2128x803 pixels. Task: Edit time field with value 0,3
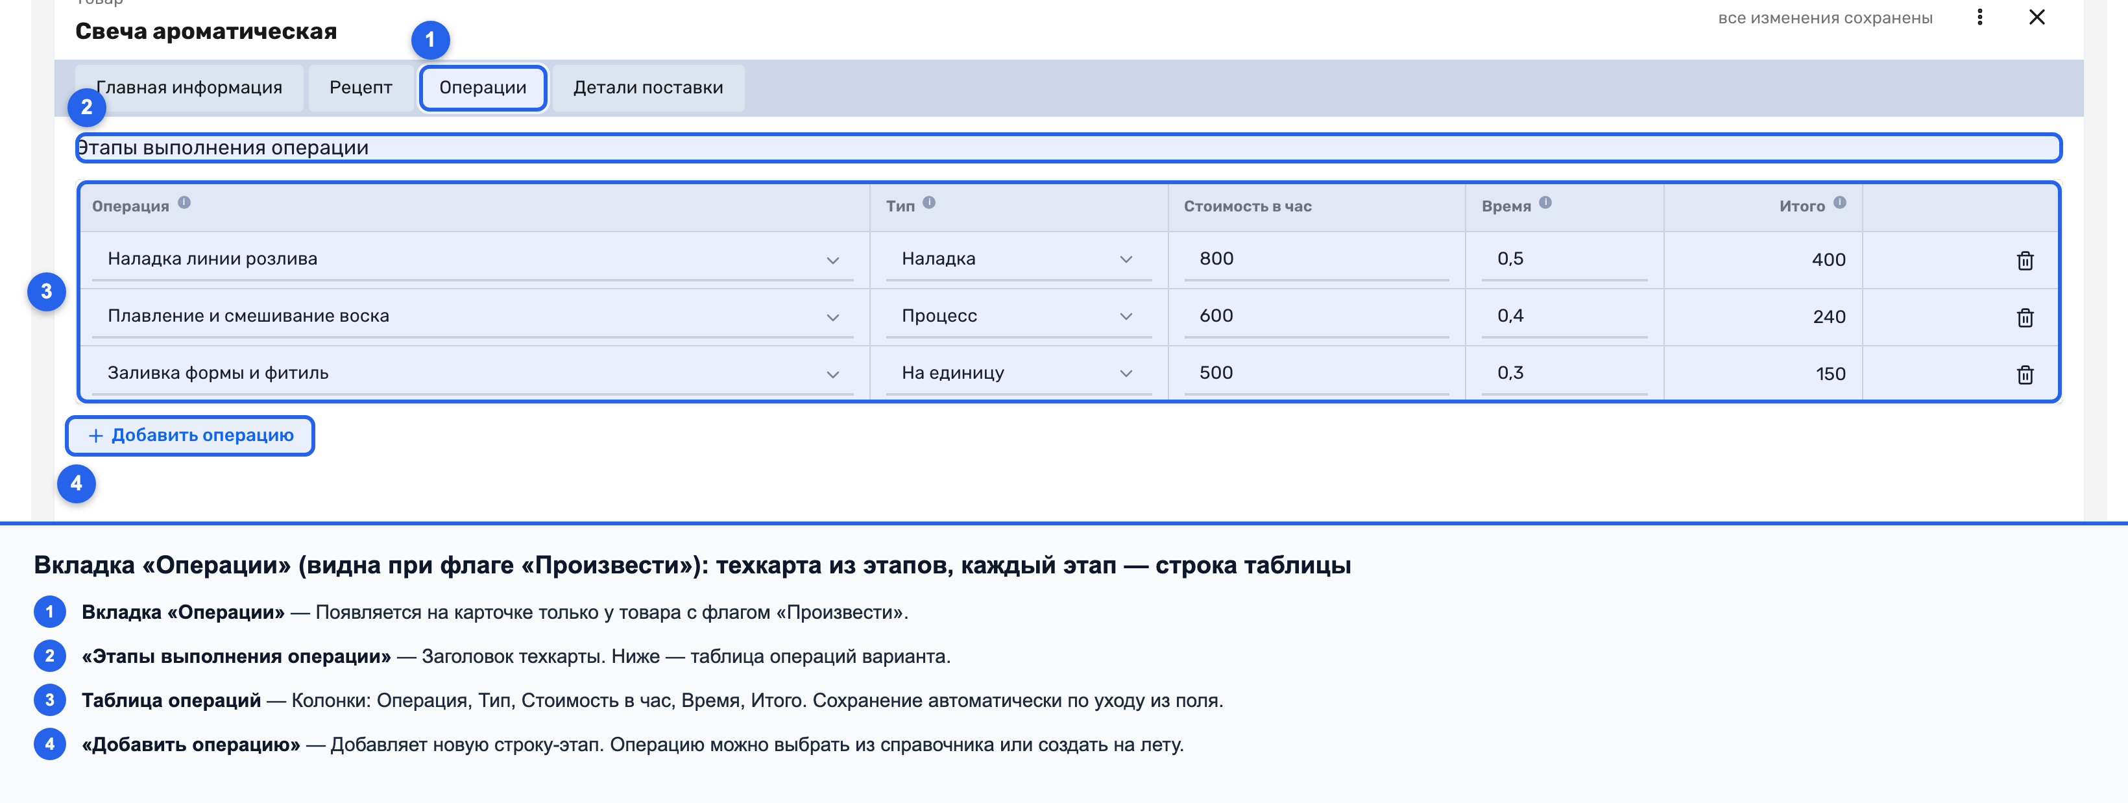(1564, 374)
